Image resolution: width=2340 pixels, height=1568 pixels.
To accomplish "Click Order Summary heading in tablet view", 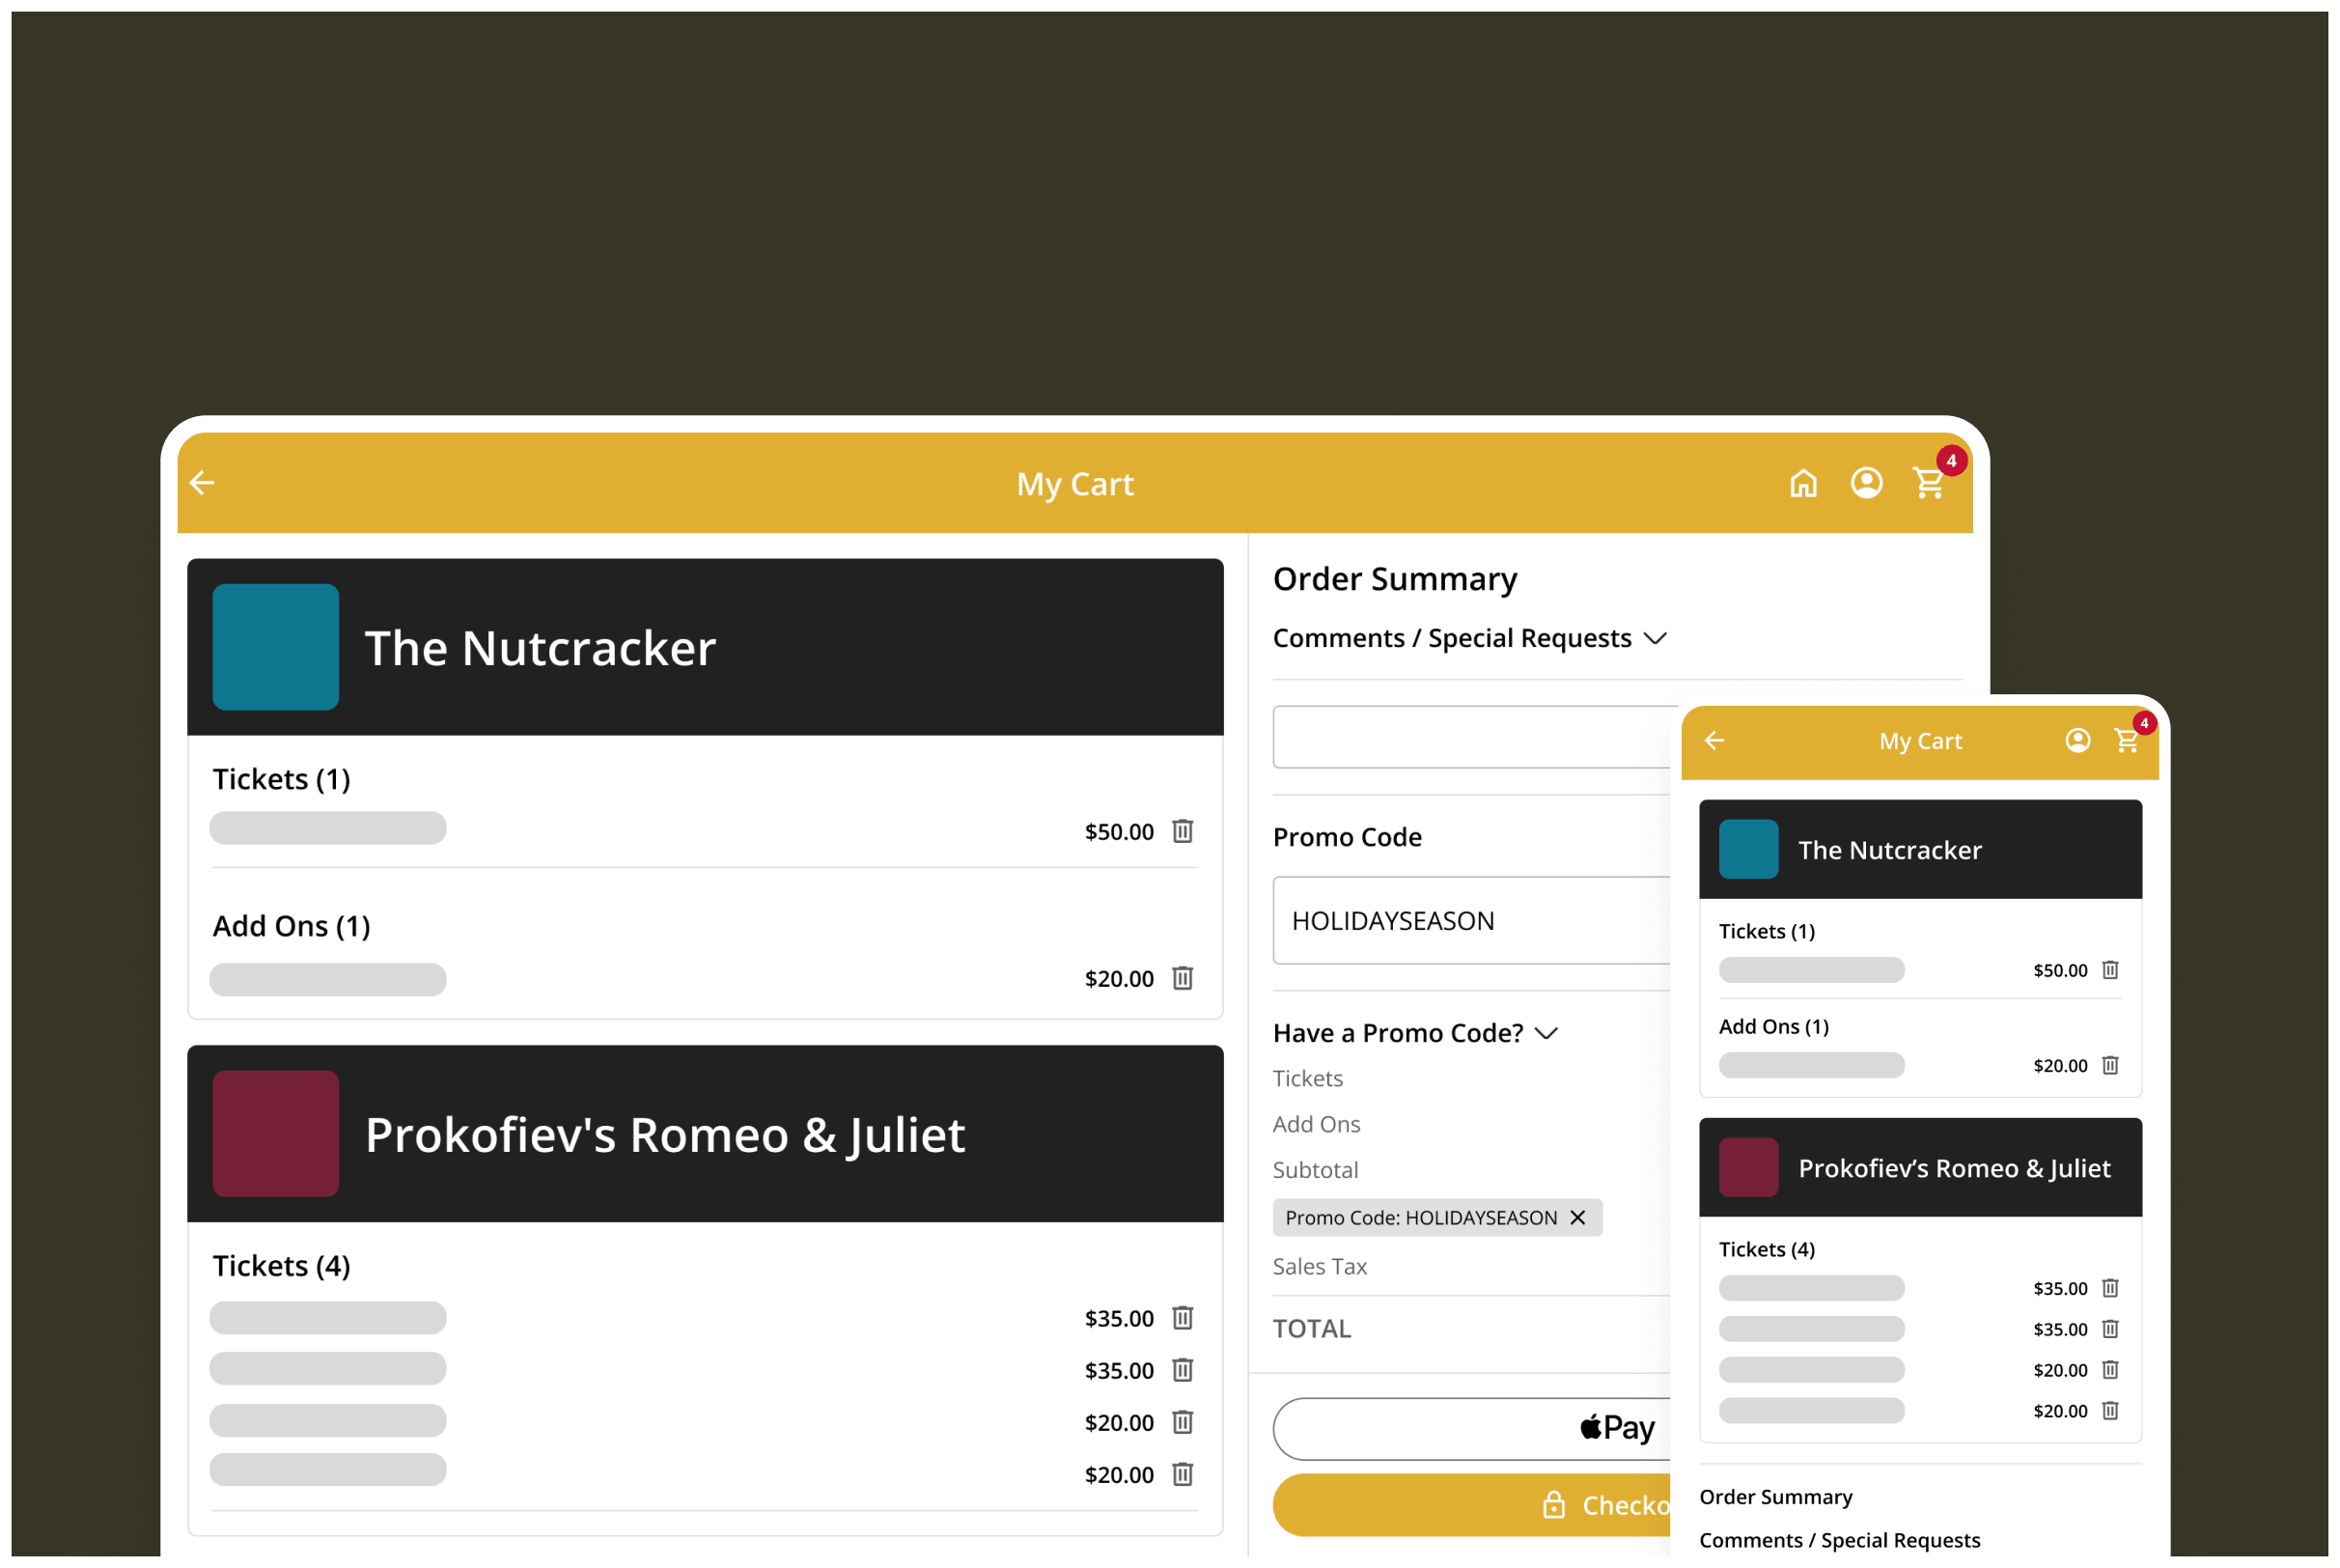I will click(1394, 579).
